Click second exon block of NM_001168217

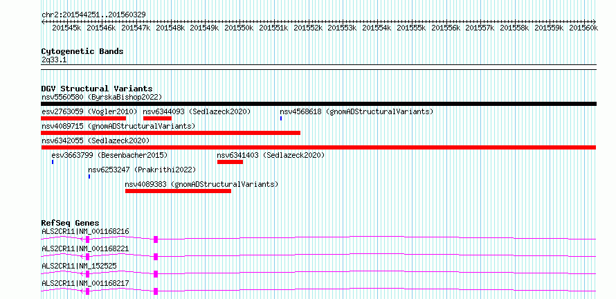coord(156,291)
